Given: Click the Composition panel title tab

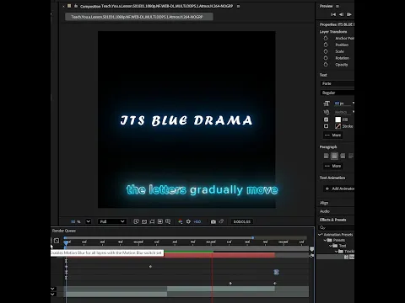Looking at the screenshot, I should tap(156, 6).
